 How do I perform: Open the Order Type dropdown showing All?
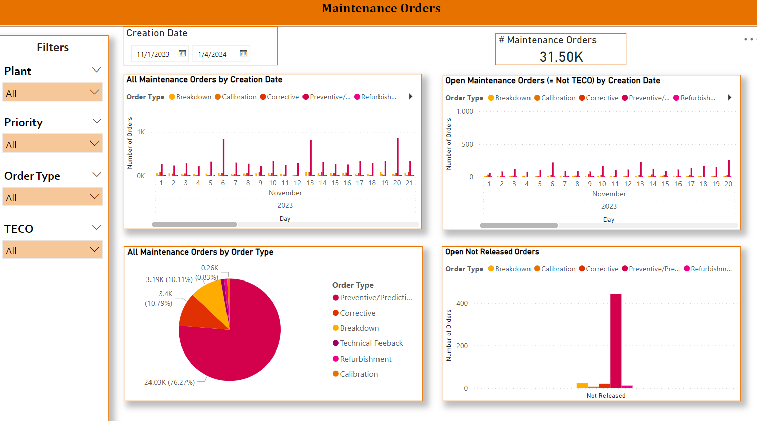pyautogui.click(x=52, y=197)
